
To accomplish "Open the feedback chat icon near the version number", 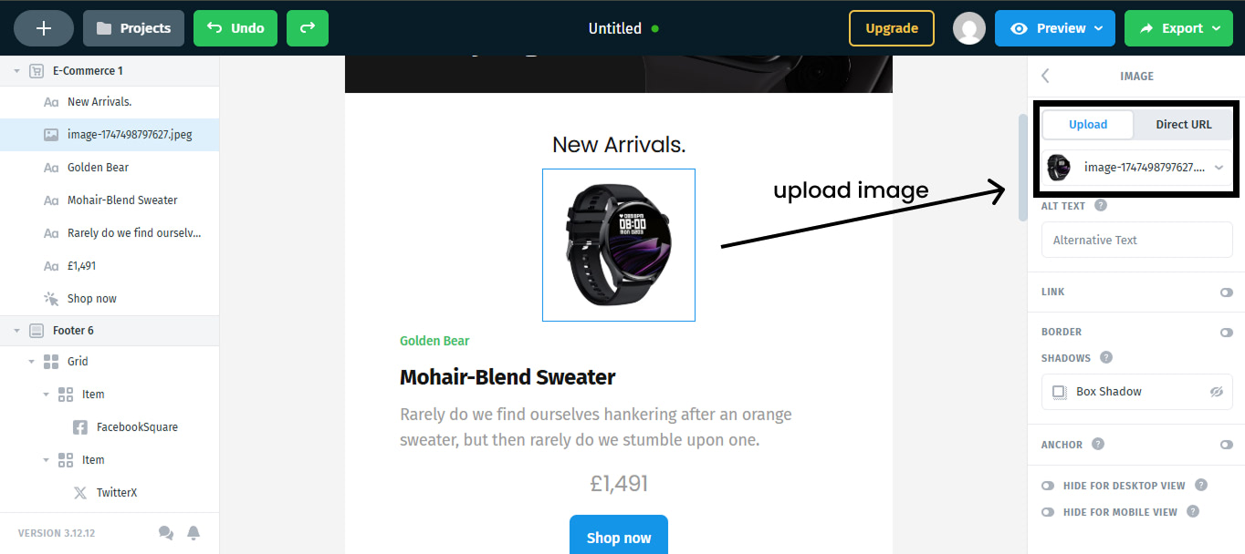I will 166,532.
